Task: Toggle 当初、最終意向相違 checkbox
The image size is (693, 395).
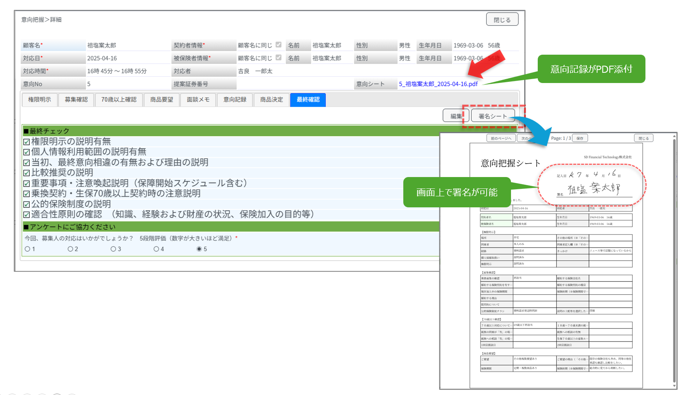Action: coord(27,162)
